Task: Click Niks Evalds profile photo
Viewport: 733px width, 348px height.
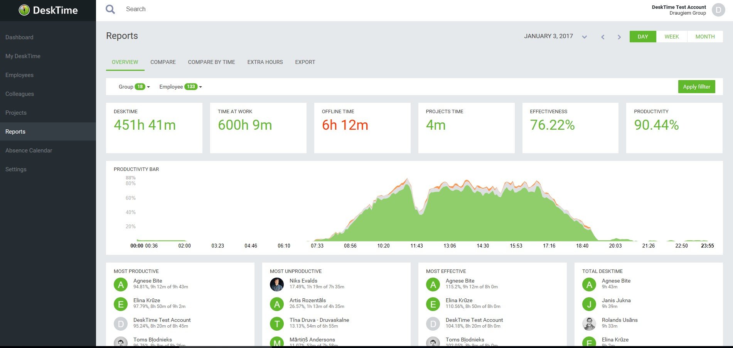Action: coord(277,284)
